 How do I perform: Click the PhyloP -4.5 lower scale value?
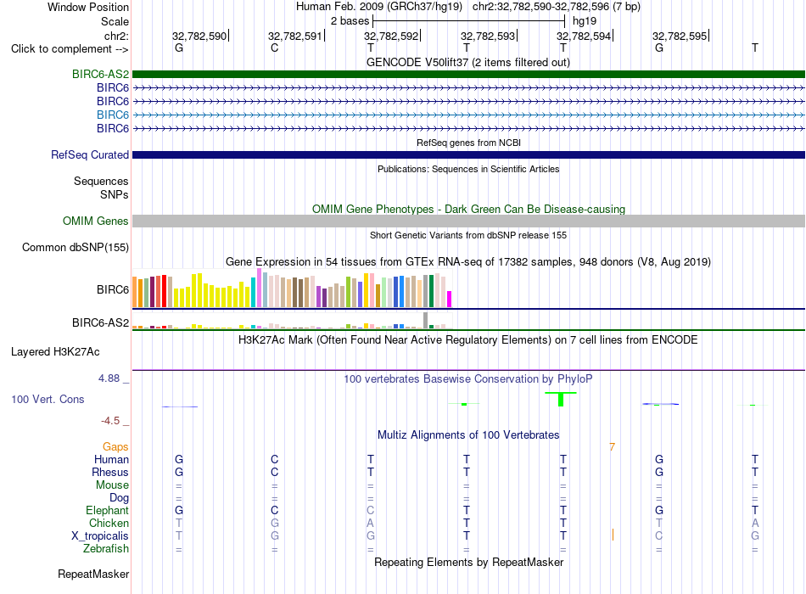click(110, 421)
